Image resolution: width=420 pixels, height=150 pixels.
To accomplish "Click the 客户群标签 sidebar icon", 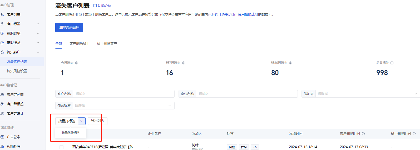I will pos(2,104).
